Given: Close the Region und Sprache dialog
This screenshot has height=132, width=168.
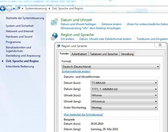Looking at the screenshot, I should click(x=160, y=45).
